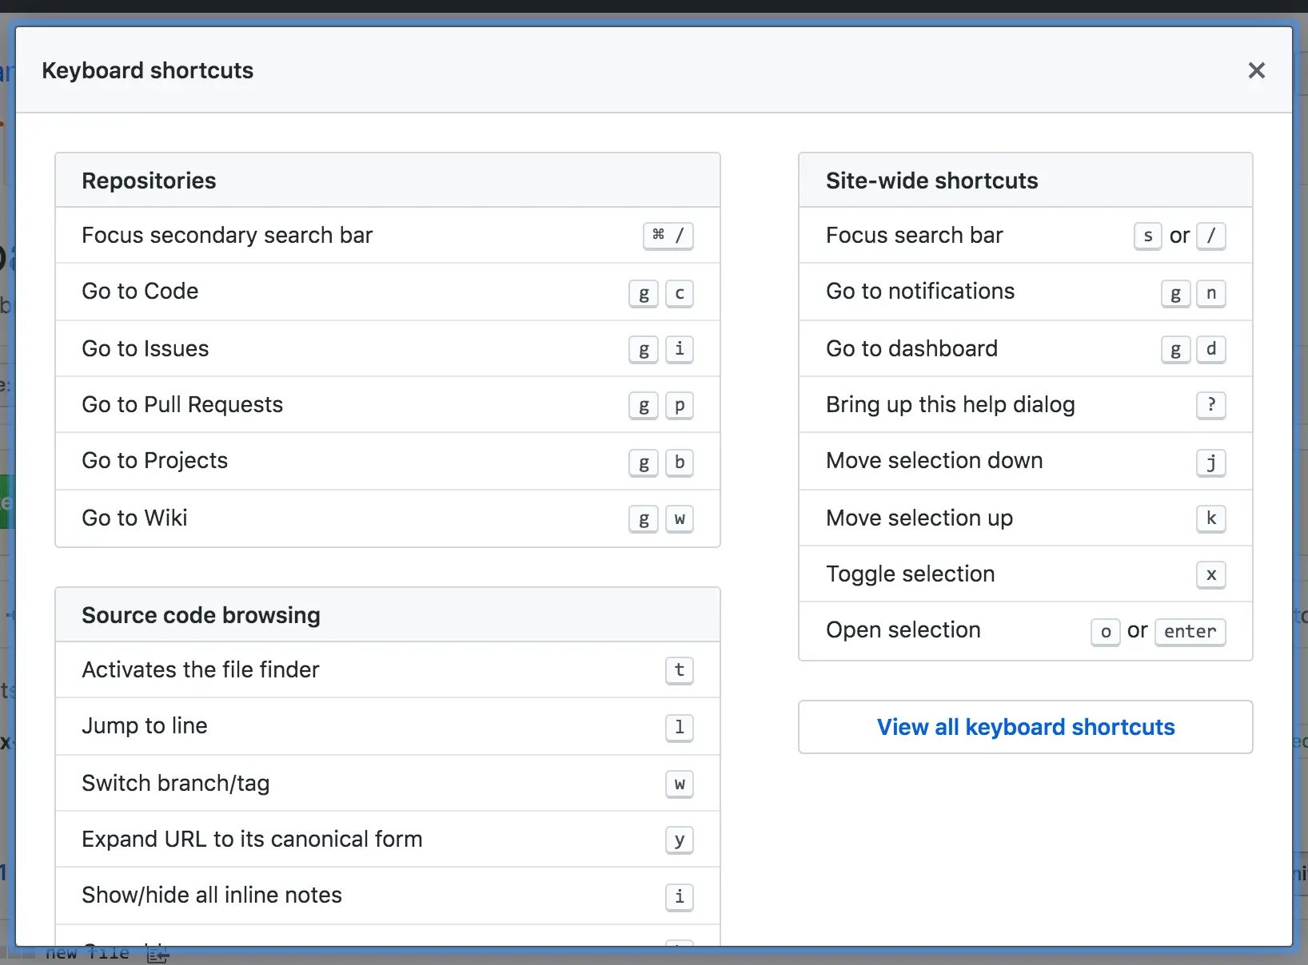Close the Keyboard shortcuts dialog
The image size is (1308, 965).
(1256, 71)
